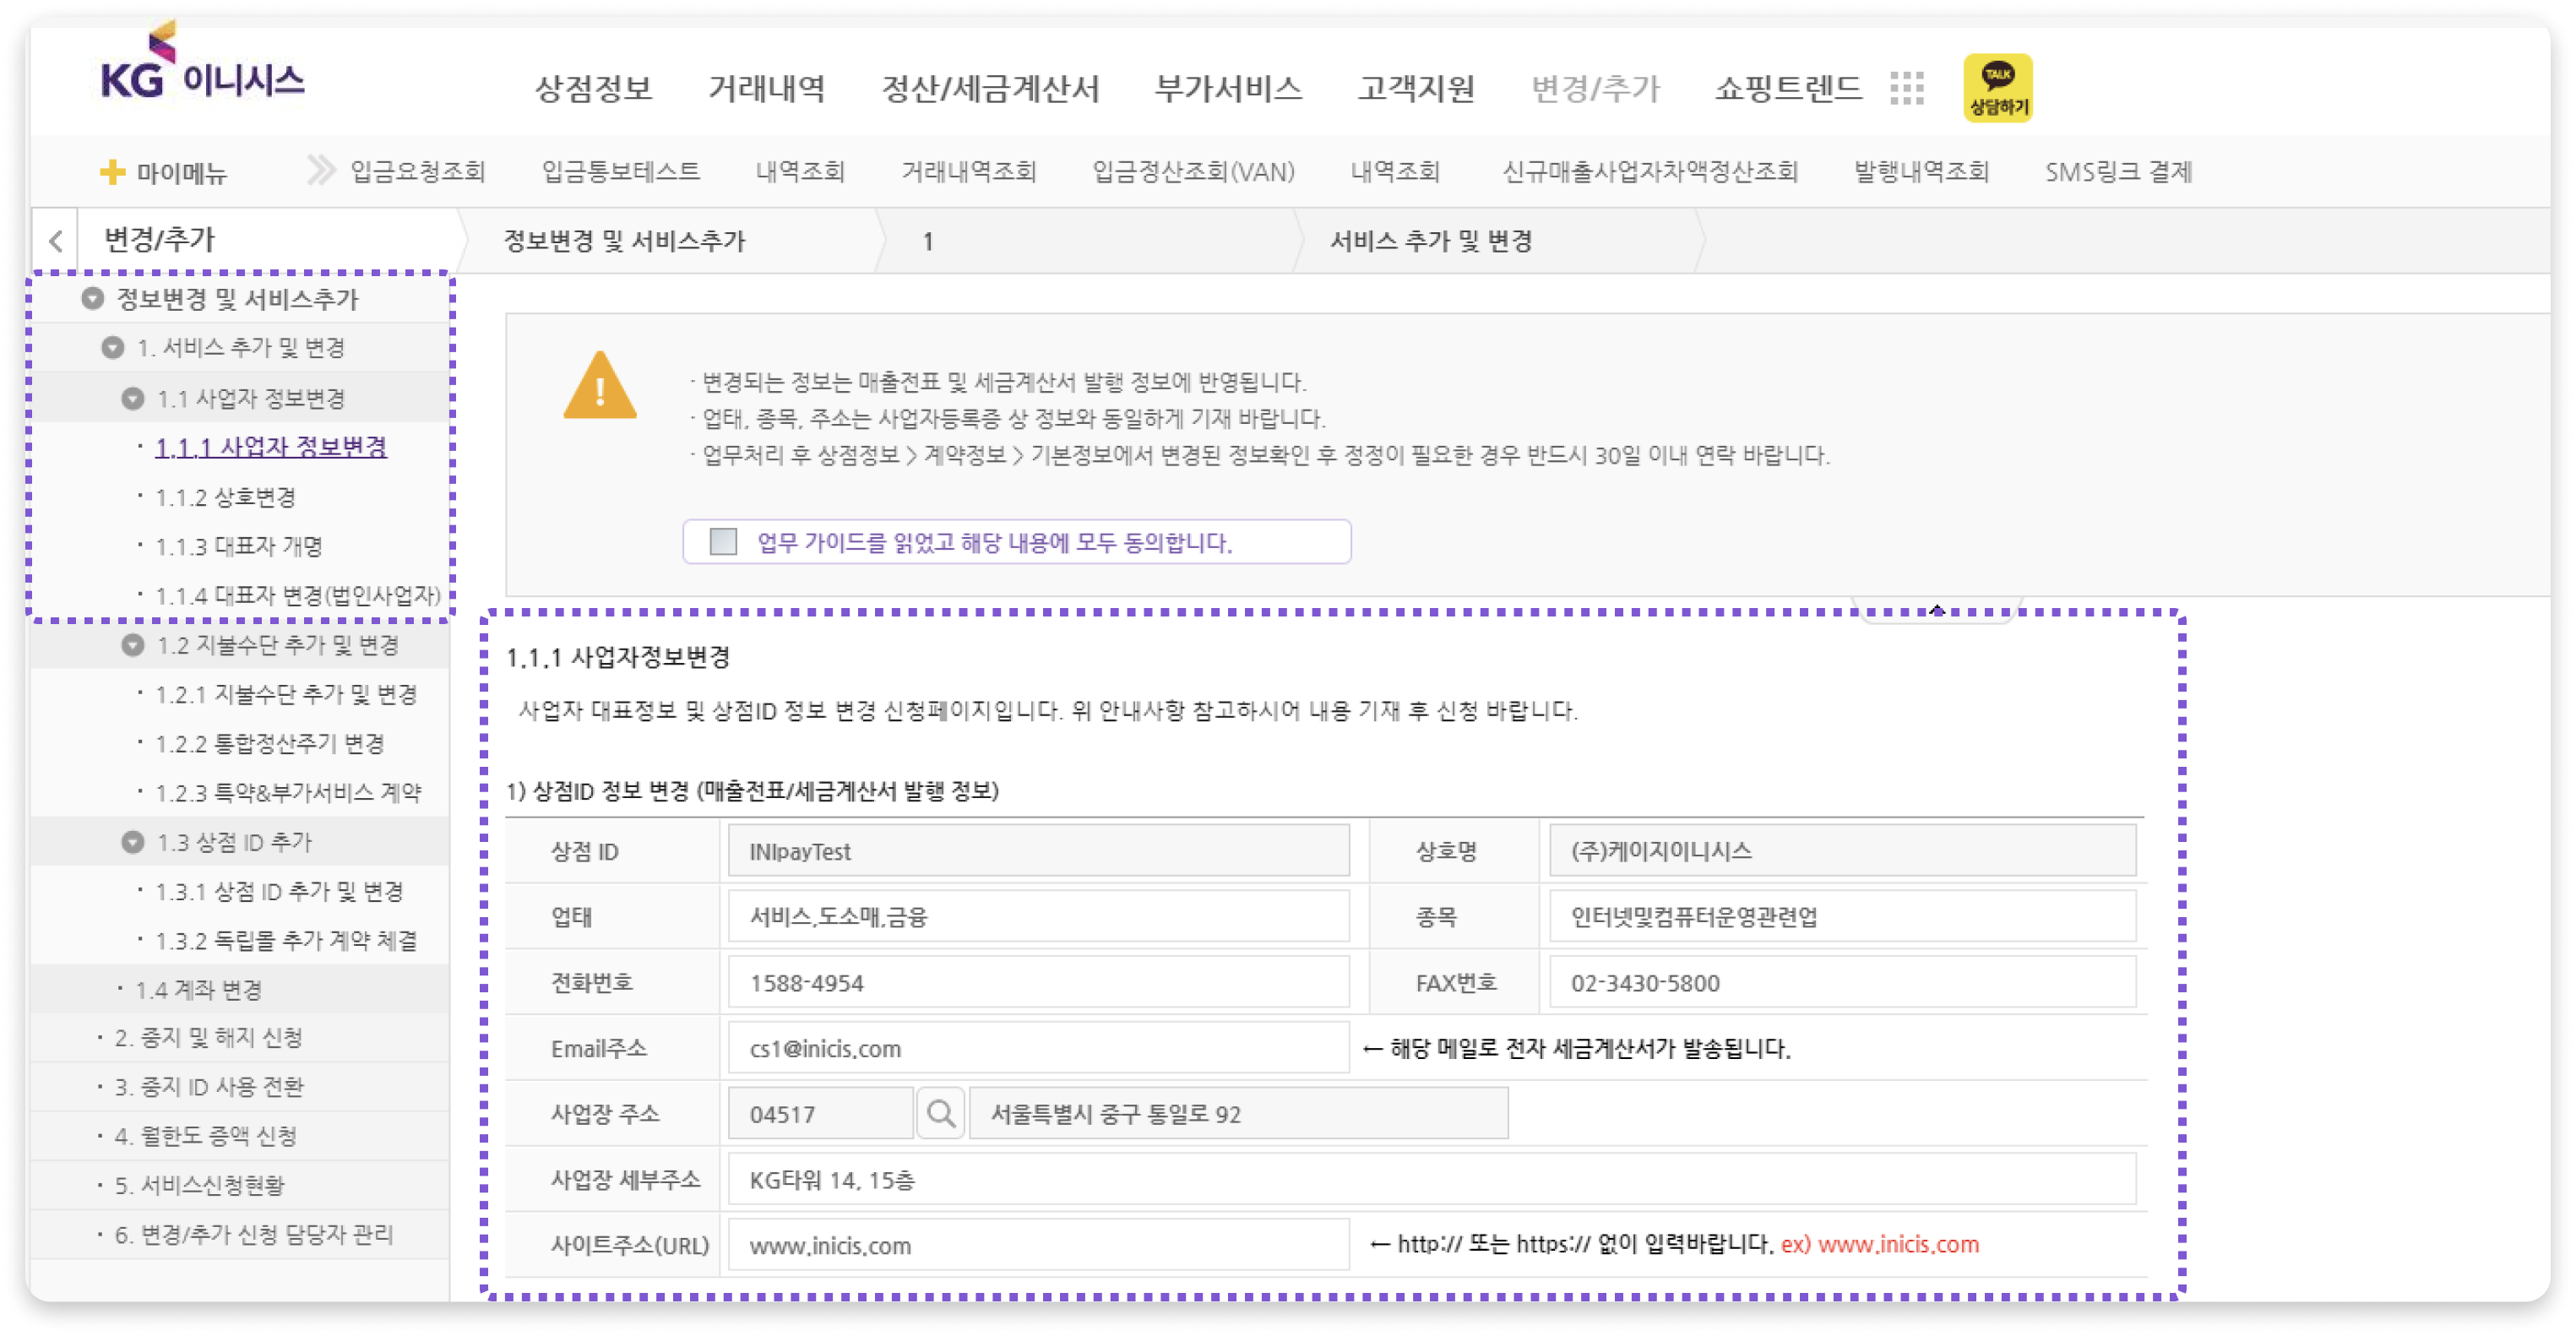This screenshot has width=2576, height=1336.
Task: Open the grid all-menu icon
Action: [x=1906, y=88]
